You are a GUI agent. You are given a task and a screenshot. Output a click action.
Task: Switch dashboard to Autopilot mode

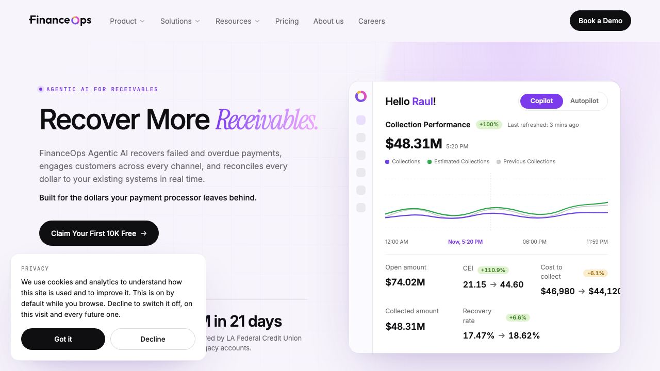pyautogui.click(x=584, y=101)
